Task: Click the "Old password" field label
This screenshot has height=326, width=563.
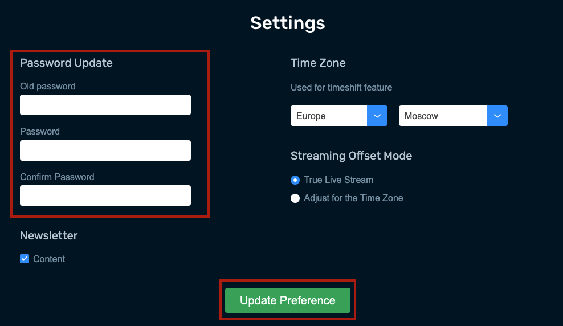Action: click(48, 87)
